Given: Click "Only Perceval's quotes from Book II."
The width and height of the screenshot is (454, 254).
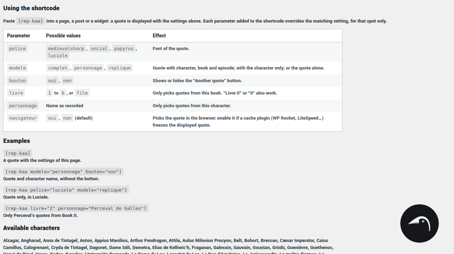Looking at the screenshot, I should coord(41,216).
